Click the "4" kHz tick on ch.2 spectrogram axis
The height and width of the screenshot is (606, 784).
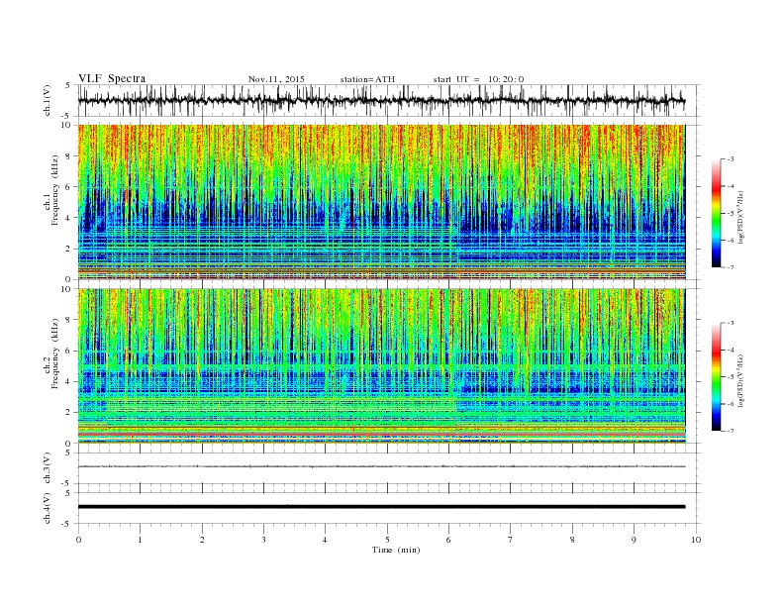point(68,381)
